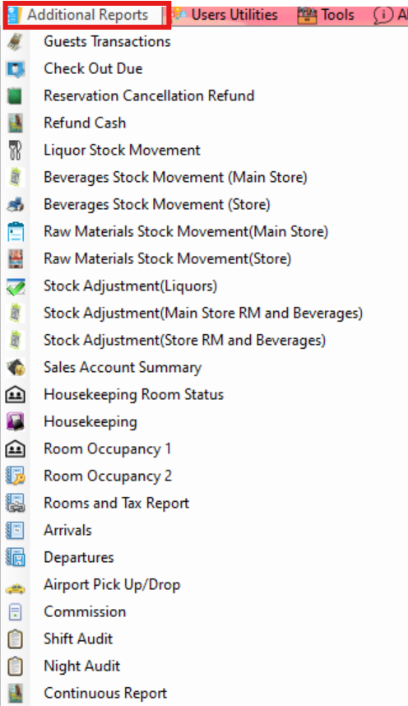Click the Tools toolbox icon
This screenshot has width=408, height=706.
(x=307, y=16)
